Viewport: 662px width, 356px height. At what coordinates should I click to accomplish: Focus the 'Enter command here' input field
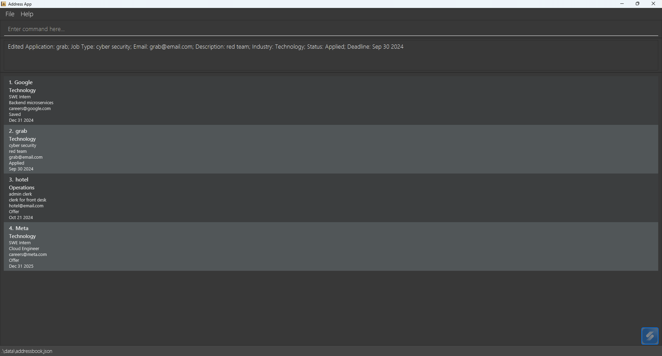331,29
